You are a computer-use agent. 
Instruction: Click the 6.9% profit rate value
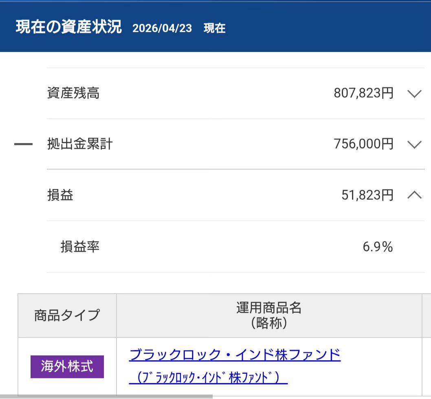point(378,246)
